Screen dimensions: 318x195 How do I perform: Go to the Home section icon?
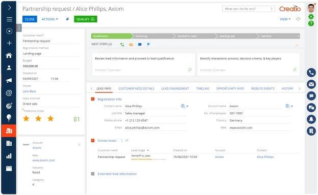pos(9,55)
